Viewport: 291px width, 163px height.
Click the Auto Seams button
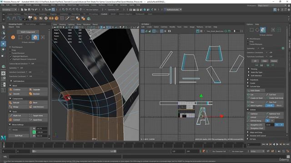coord(256,91)
